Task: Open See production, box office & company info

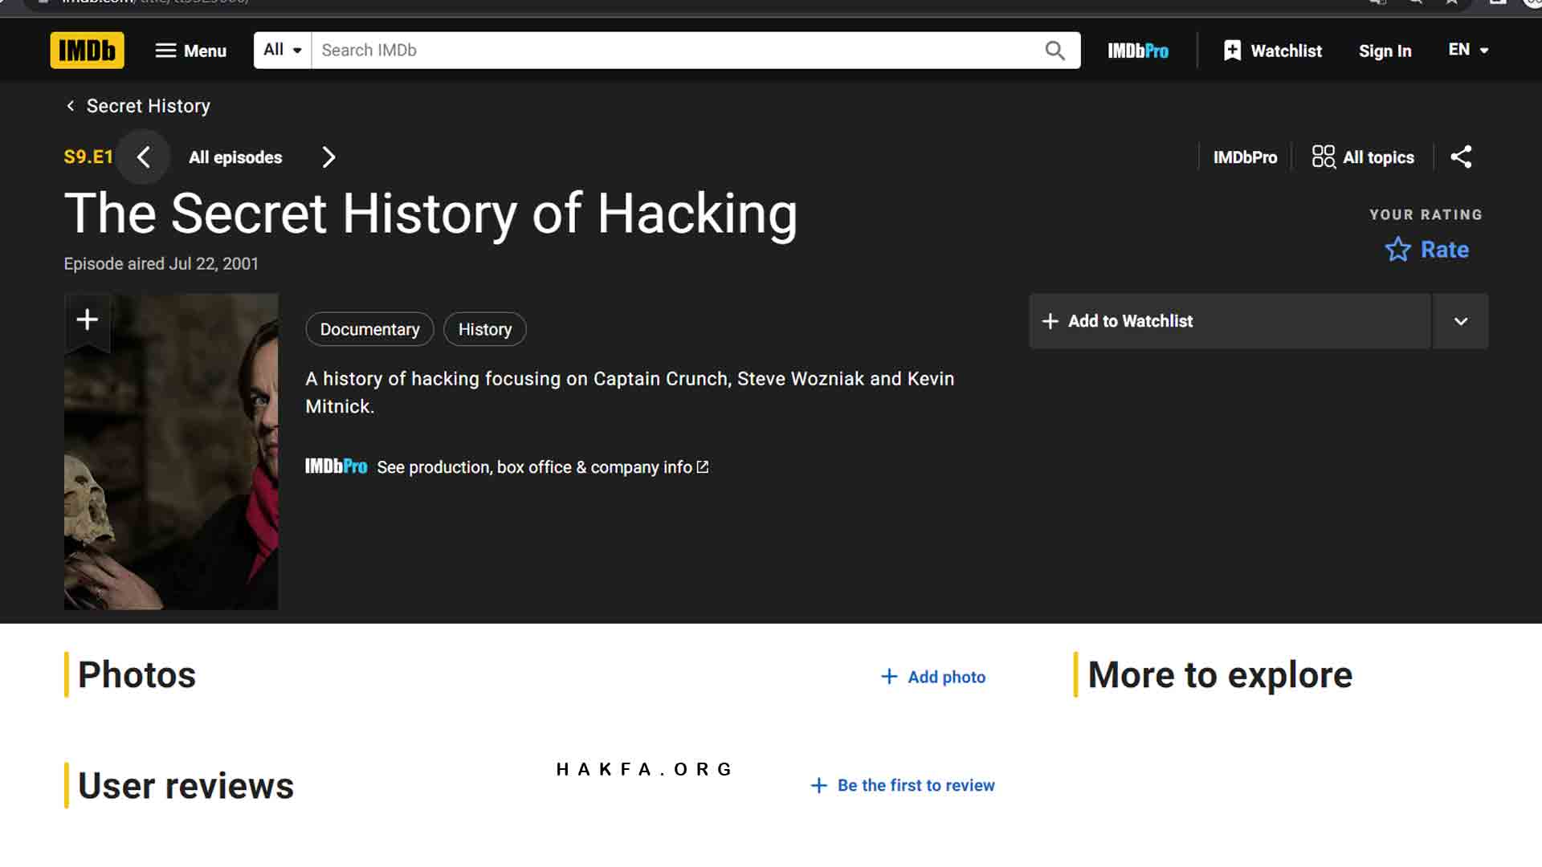Action: (507, 467)
